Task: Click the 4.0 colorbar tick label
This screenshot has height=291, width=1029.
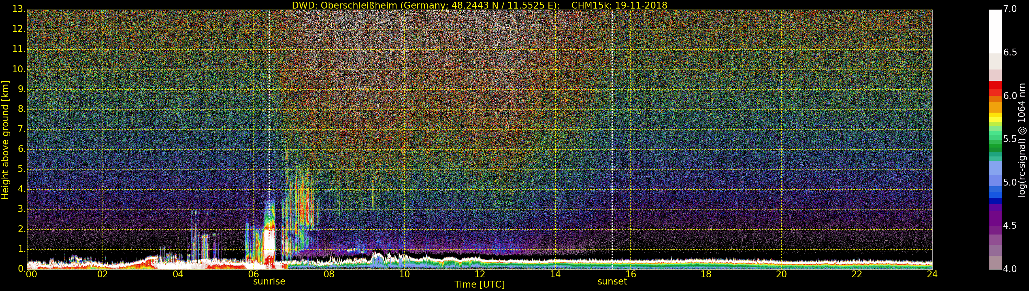Action: (x=1010, y=269)
